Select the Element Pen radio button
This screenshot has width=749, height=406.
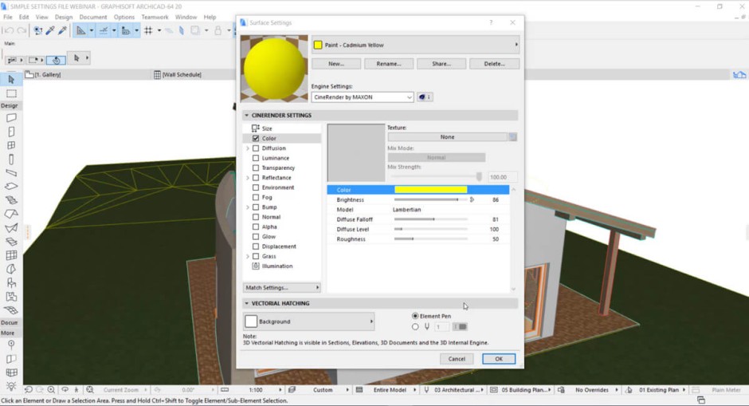click(415, 316)
